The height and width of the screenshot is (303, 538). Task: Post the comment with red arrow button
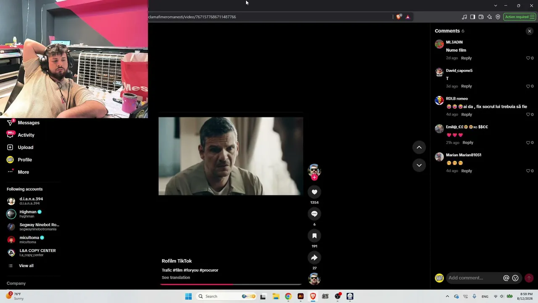tap(529, 278)
